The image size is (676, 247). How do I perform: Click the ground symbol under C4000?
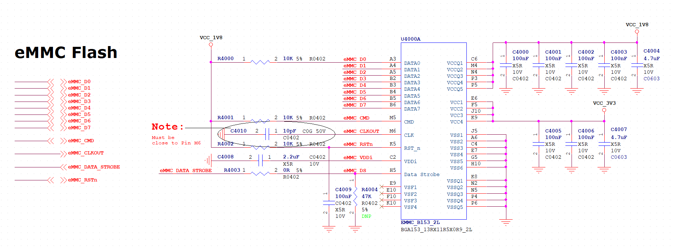point(506,92)
